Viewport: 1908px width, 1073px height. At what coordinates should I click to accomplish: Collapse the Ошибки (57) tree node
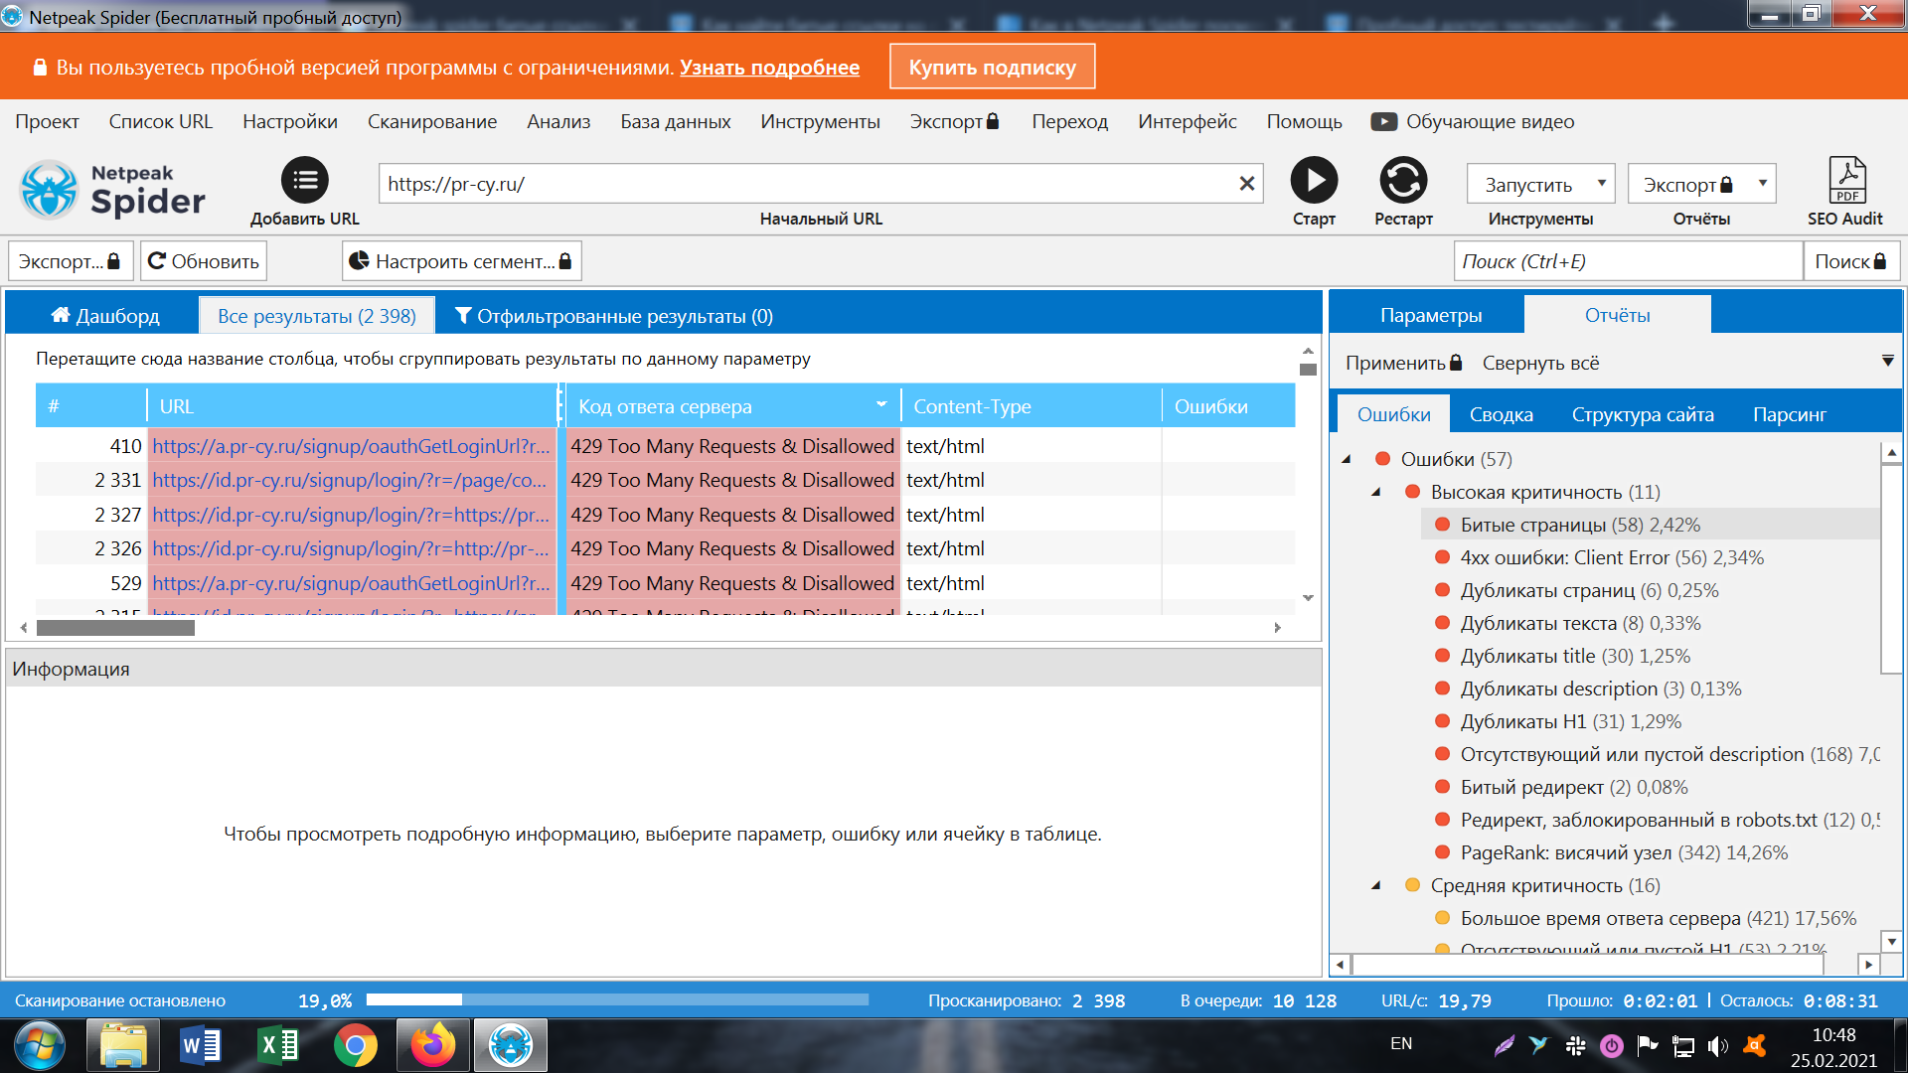point(1347,459)
